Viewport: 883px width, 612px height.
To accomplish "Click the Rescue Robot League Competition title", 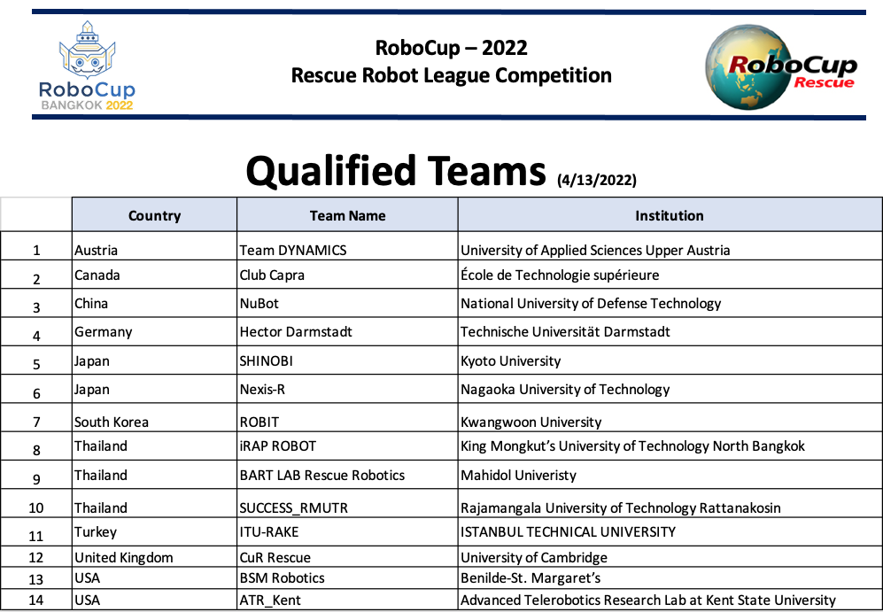I will [451, 75].
